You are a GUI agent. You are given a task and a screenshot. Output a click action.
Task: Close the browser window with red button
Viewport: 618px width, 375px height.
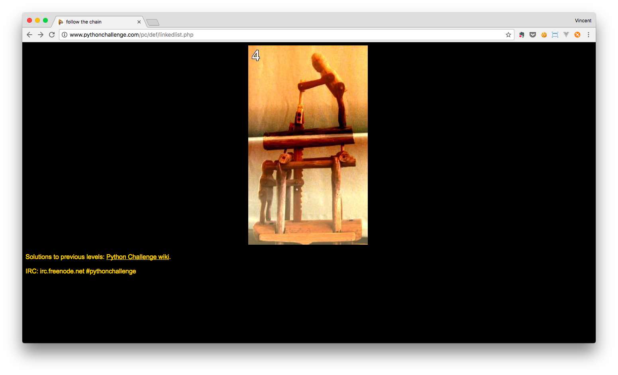[29, 20]
